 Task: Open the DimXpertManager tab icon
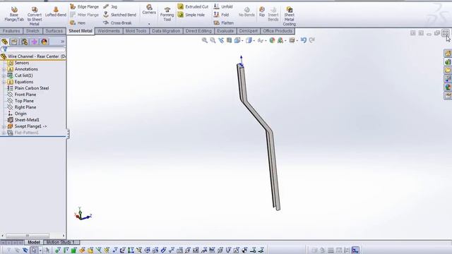(34, 42)
